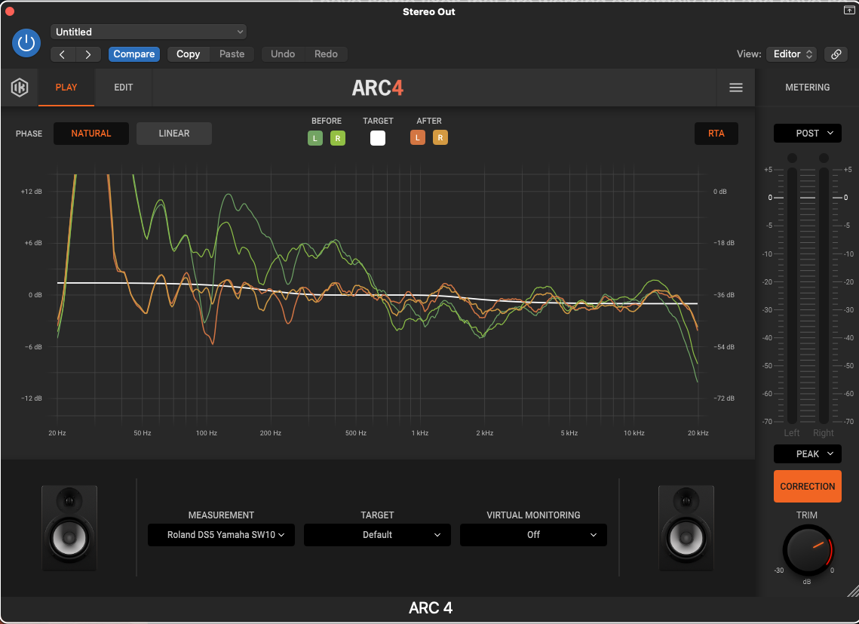Screen dimensions: 859x624
Task: Click the Left meter clip indicator
Action: pyautogui.click(x=792, y=158)
